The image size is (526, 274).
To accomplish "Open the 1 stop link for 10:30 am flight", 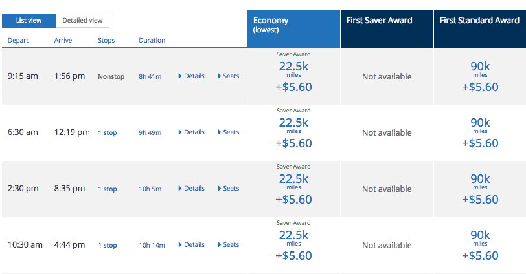I will (x=108, y=245).
